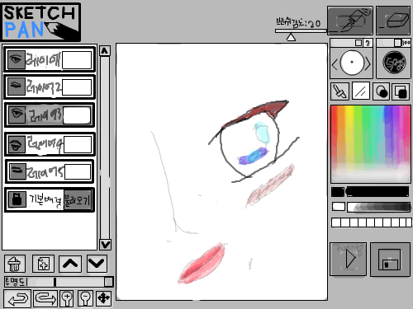The width and height of the screenshot is (413, 309).
Task: Click layer 5 white thumbnail
Action: click(78, 172)
